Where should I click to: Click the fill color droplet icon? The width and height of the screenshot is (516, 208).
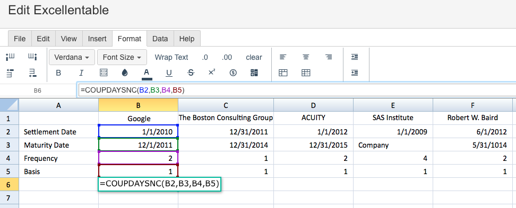click(124, 73)
